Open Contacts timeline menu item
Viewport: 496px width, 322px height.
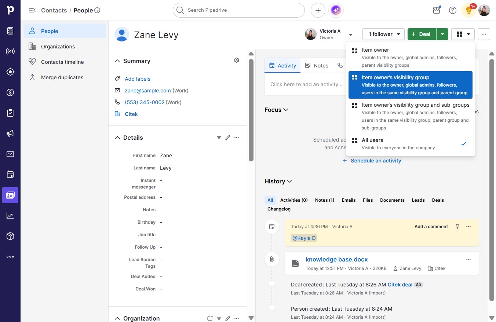(65, 62)
